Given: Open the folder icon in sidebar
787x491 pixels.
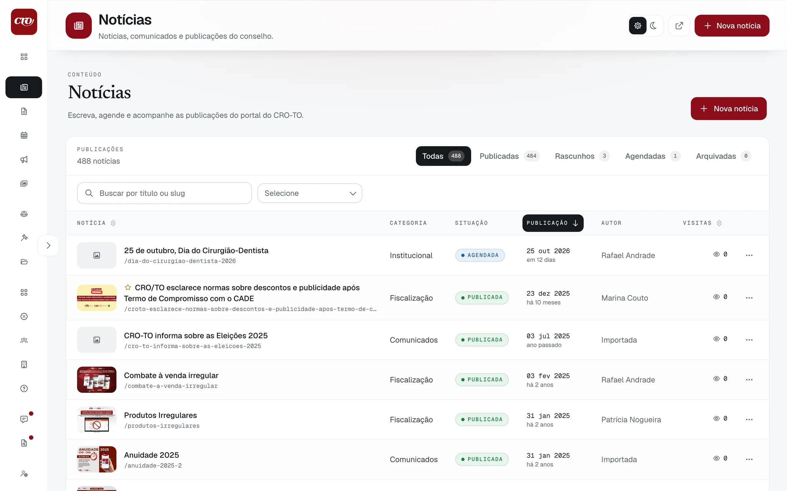Looking at the screenshot, I should [24, 262].
